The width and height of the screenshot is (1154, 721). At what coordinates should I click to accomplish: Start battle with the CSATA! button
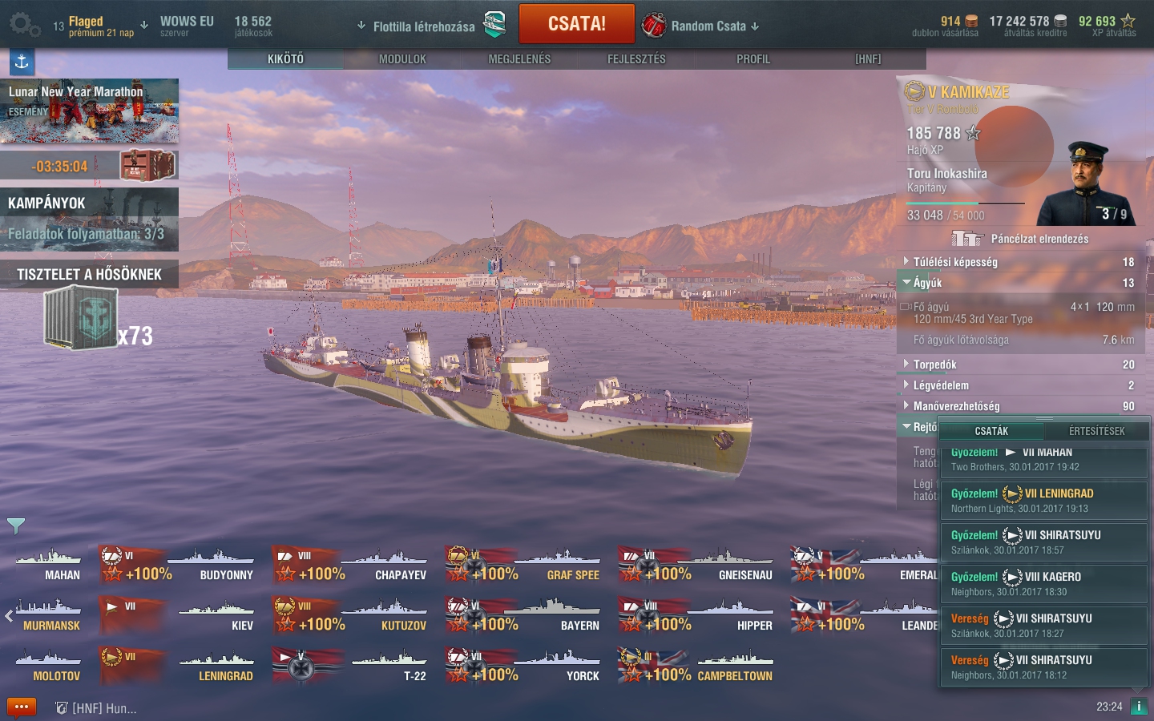[x=577, y=24]
